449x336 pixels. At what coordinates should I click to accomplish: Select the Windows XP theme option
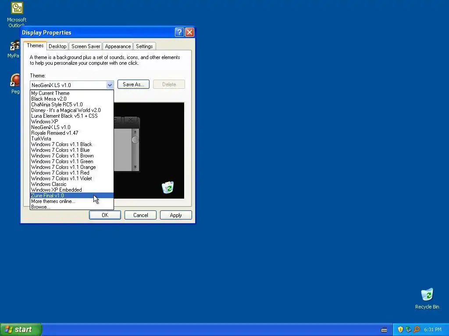coord(72,122)
